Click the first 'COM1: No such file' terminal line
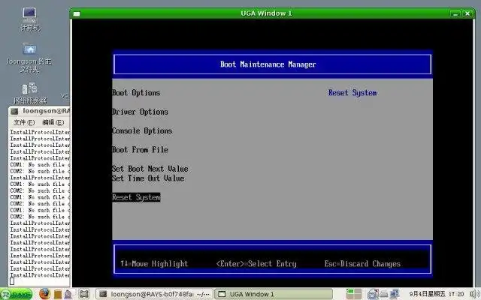Image resolution: width=481 pixels, height=300 pixels. pos(40,165)
